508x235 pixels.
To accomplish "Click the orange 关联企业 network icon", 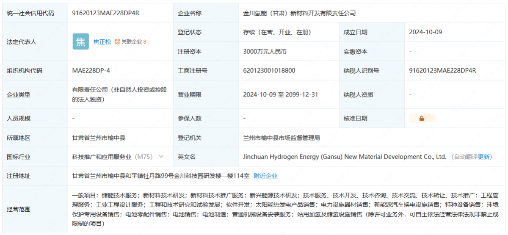I will pos(117,42).
